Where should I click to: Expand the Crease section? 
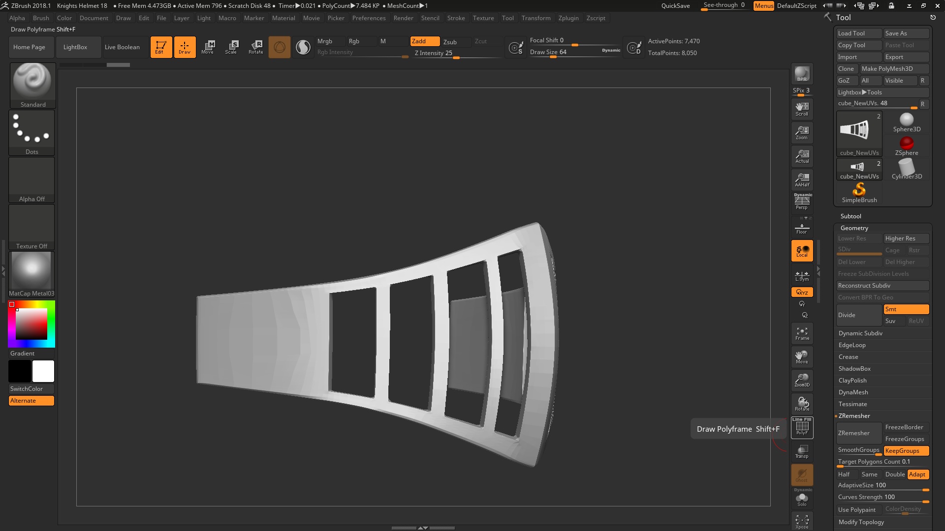point(848,357)
